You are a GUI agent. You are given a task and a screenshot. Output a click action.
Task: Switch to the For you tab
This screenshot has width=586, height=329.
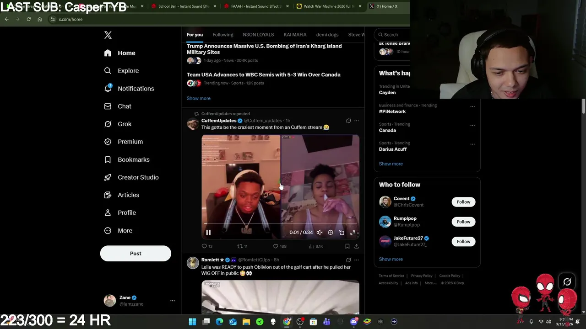[x=195, y=35]
